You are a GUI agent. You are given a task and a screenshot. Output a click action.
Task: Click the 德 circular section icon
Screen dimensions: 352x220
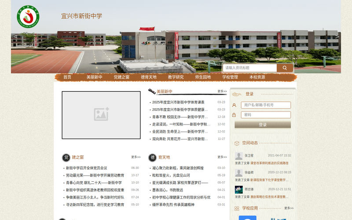click(x=152, y=158)
